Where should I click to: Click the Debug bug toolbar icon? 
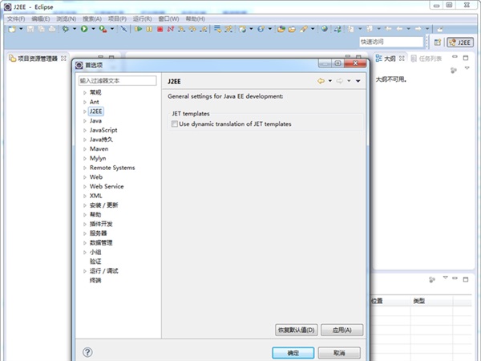[x=66, y=29]
